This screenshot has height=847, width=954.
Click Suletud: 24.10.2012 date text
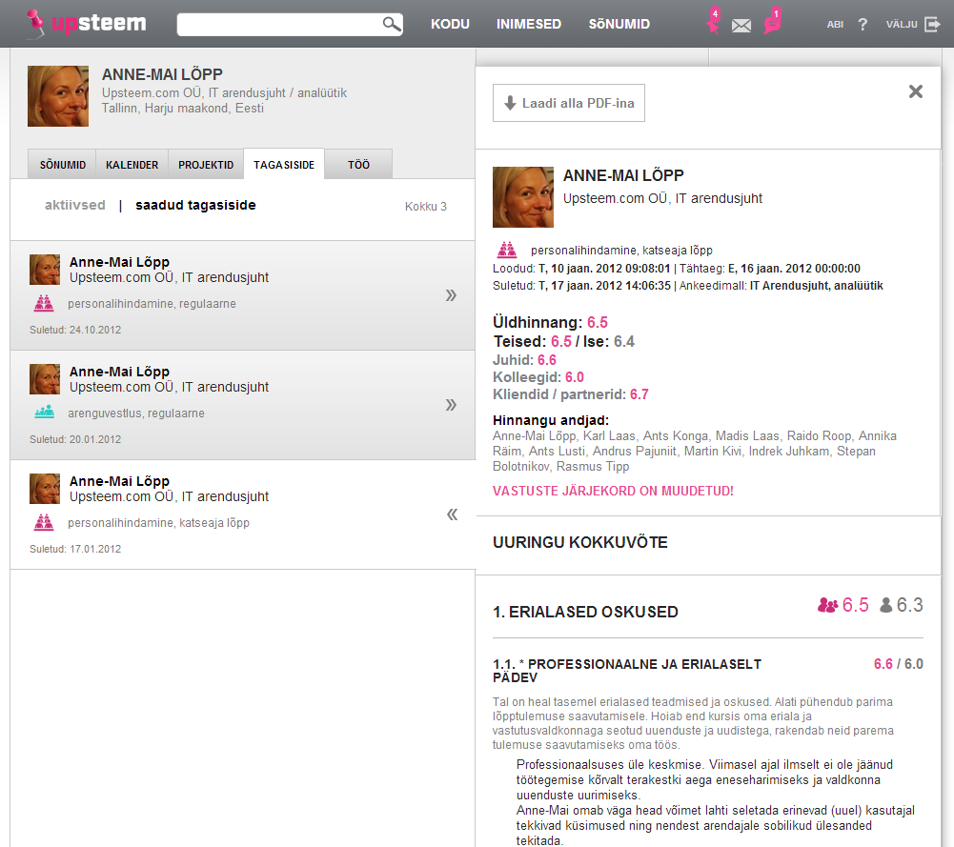[x=75, y=330]
